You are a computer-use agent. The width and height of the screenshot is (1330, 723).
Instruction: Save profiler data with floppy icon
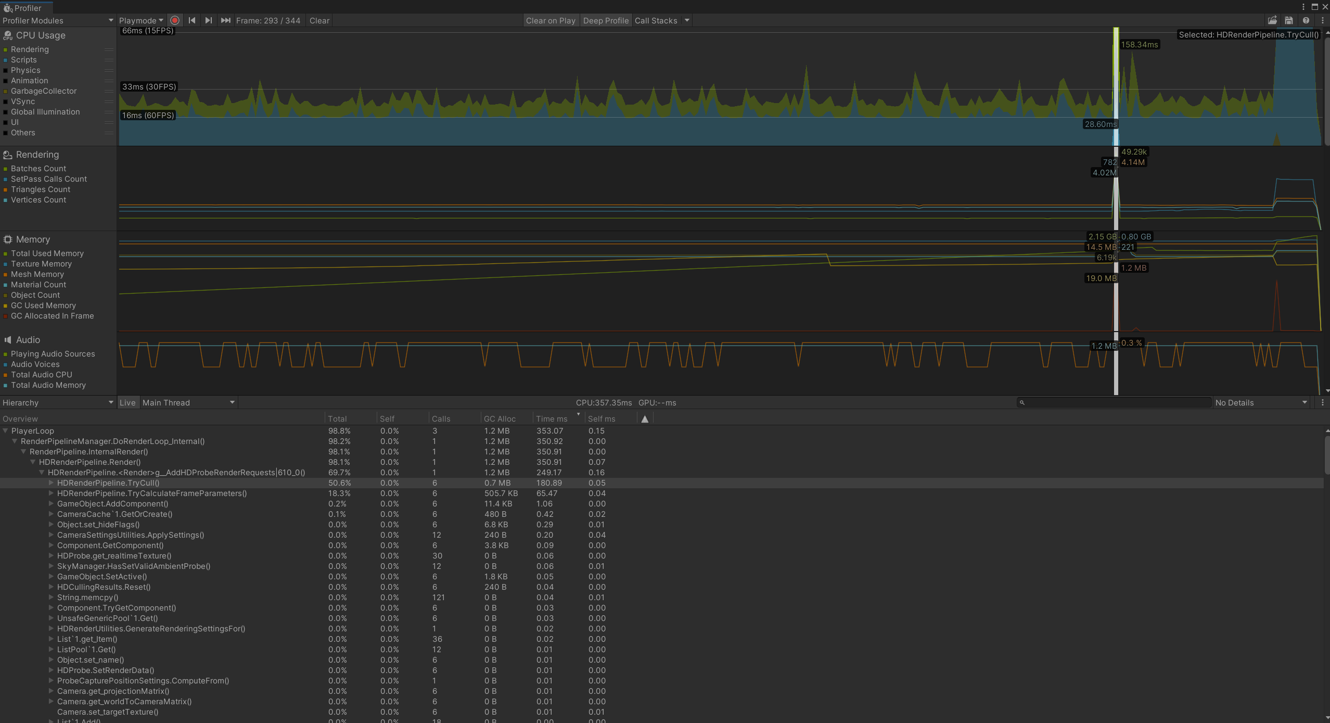pos(1289,20)
